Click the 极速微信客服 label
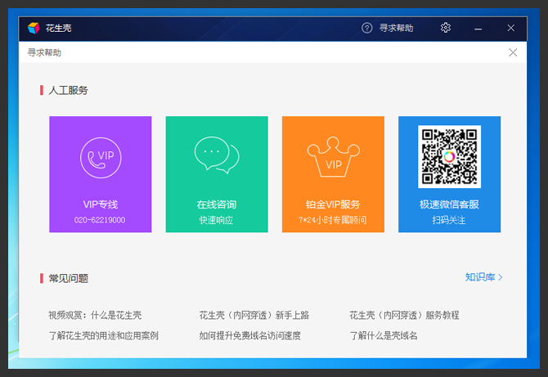This screenshot has height=377, width=548. (x=450, y=204)
